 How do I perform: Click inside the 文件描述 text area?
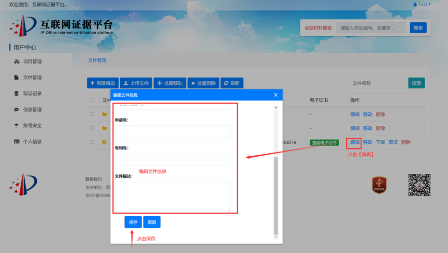click(x=172, y=196)
